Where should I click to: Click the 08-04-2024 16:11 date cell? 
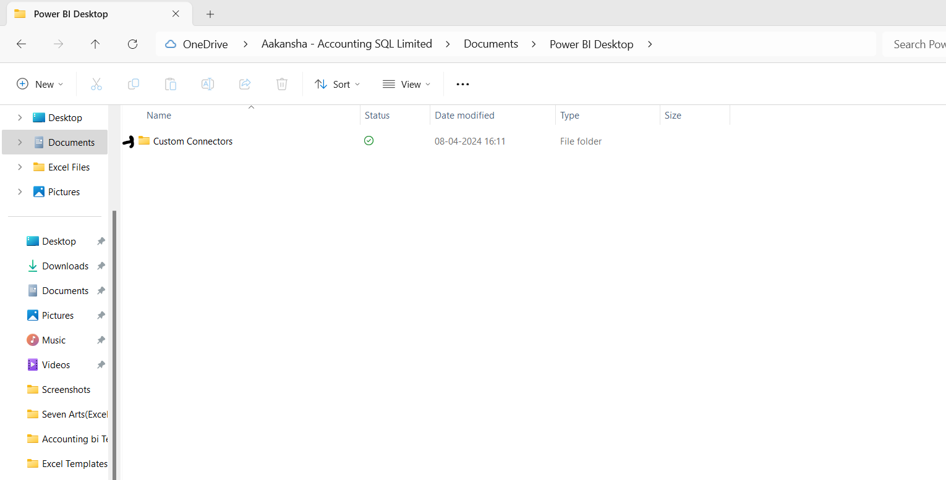470,141
